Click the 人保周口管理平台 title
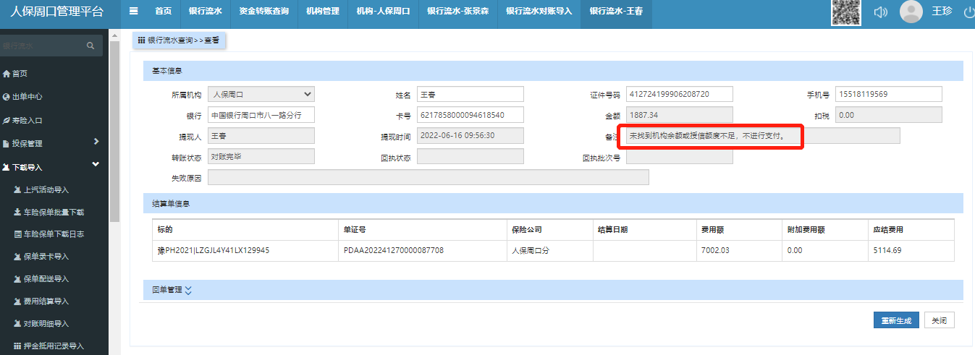The height and width of the screenshot is (355, 975). point(56,12)
